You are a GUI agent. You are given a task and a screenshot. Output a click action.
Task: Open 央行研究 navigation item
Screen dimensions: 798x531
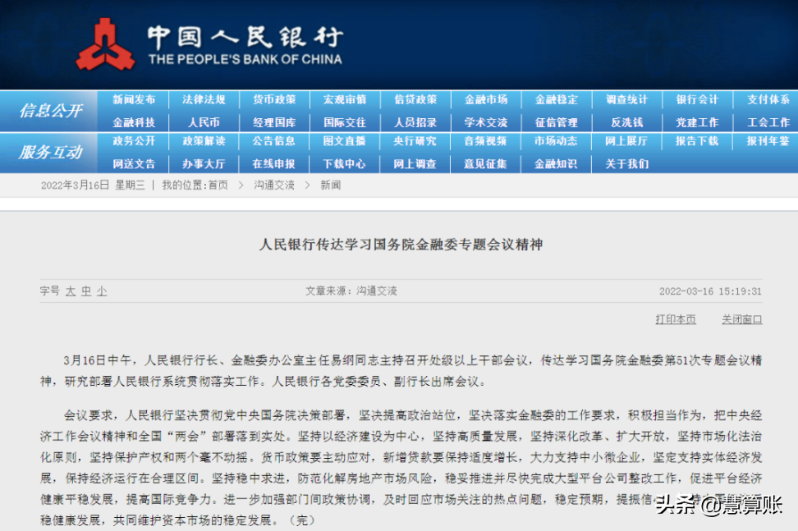(x=415, y=141)
